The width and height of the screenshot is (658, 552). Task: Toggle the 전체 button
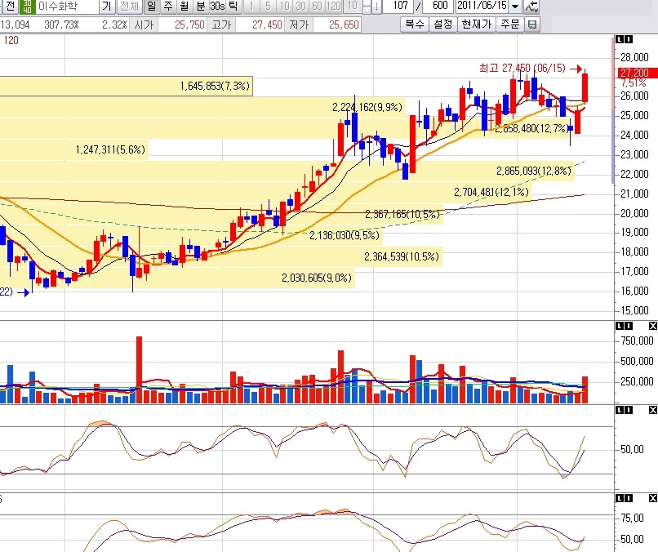pyautogui.click(x=129, y=7)
